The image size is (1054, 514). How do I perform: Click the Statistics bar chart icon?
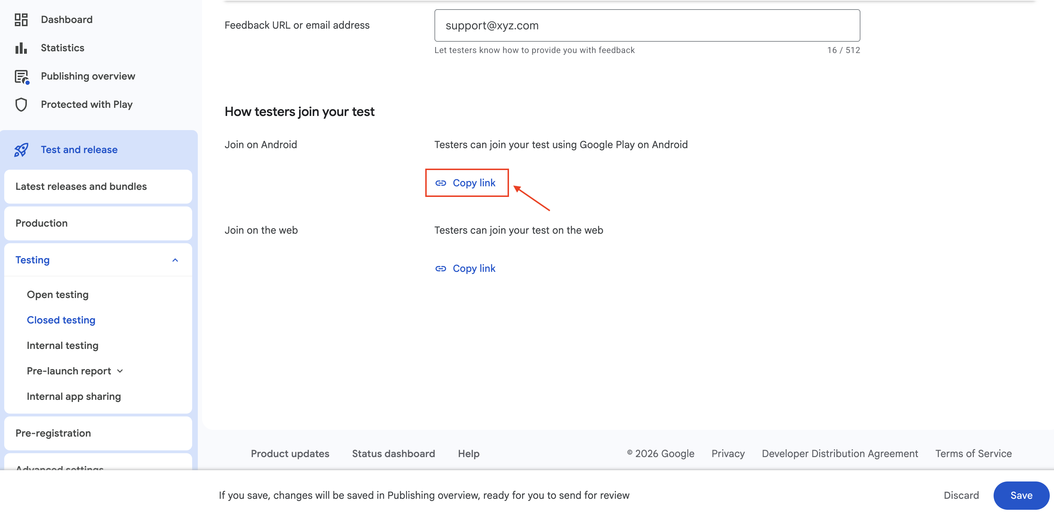coord(21,48)
